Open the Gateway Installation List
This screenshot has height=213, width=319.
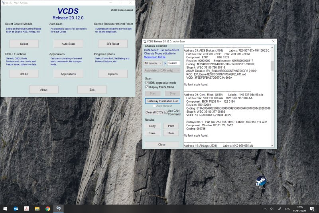tap(163, 101)
